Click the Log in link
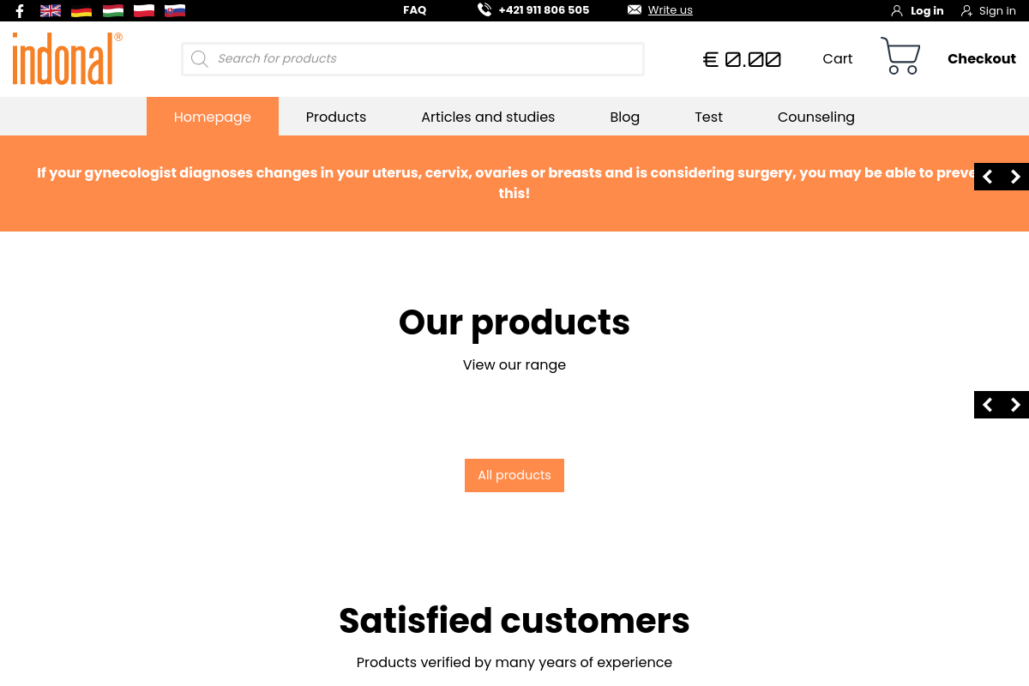 [926, 11]
